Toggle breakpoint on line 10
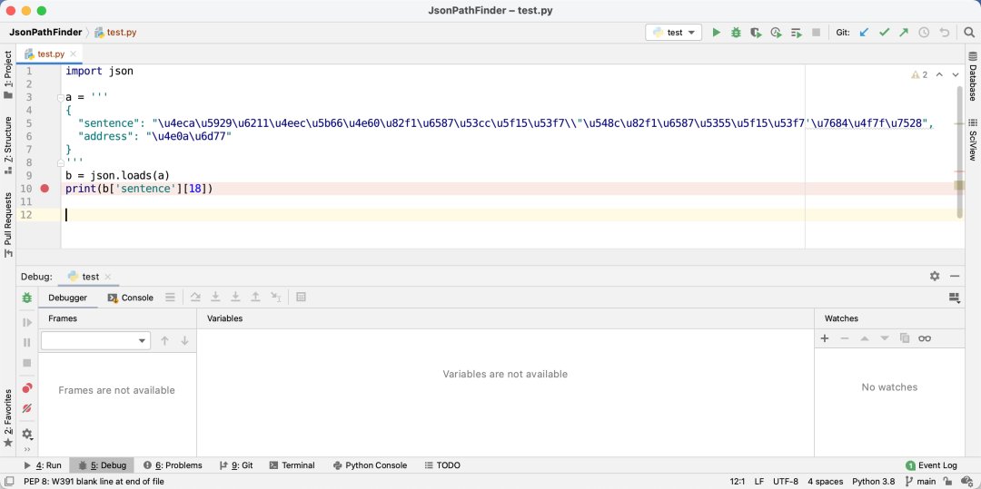The image size is (981, 489). tap(45, 188)
